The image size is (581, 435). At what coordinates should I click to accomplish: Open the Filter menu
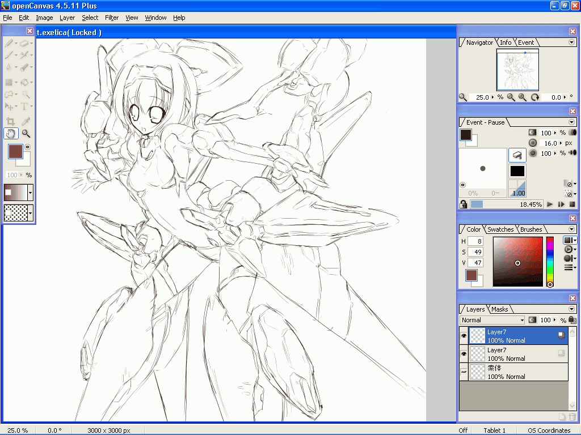(x=112, y=18)
